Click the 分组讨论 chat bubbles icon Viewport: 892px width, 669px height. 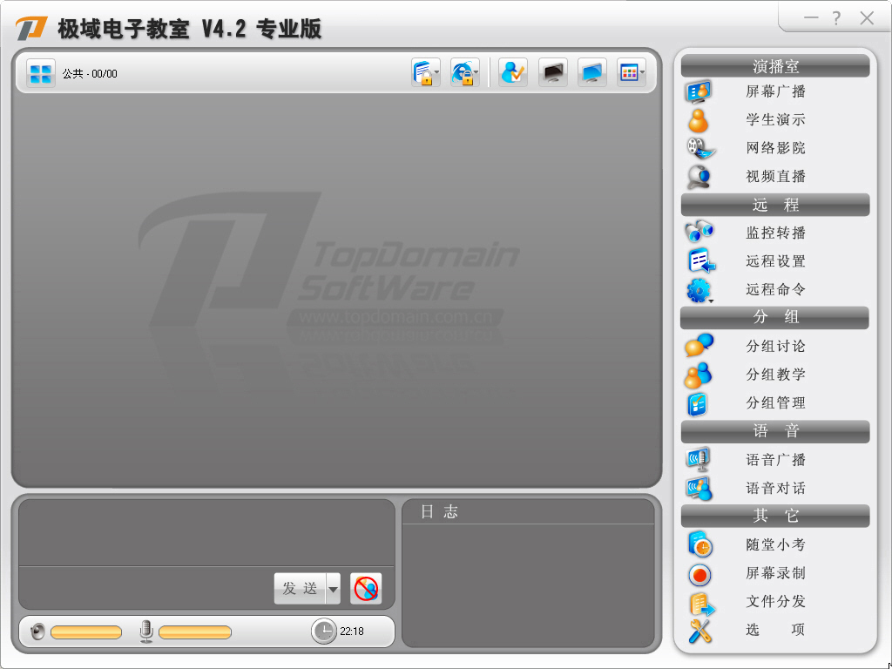click(699, 345)
